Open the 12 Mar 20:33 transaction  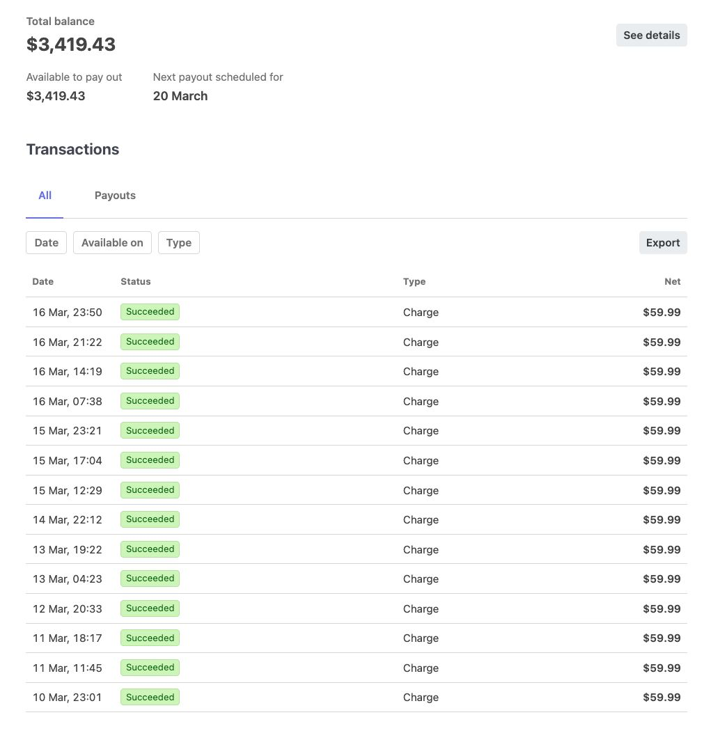click(x=348, y=608)
